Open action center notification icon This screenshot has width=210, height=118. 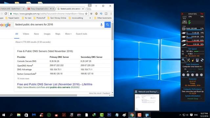(191, 115)
